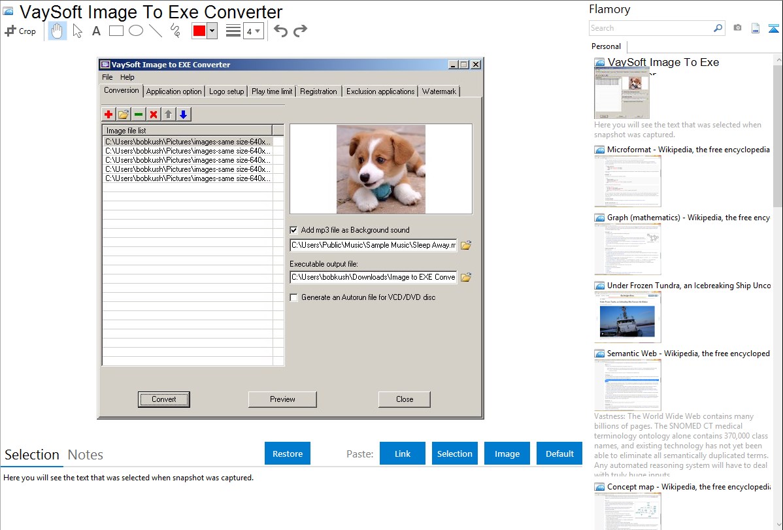This screenshot has height=530, width=783.
Task: Open the Help menu
Action: point(127,77)
